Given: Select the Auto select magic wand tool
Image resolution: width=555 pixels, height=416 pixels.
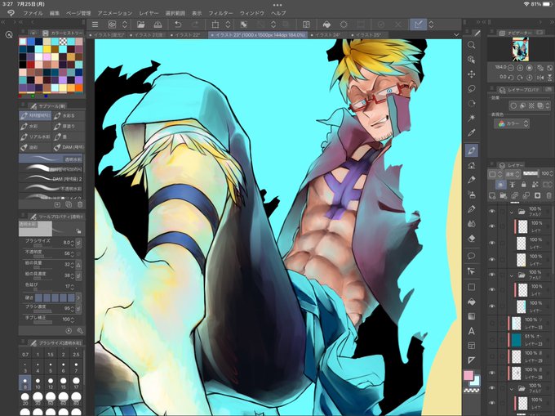Looking at the screenshot, I should coord(471,118).
